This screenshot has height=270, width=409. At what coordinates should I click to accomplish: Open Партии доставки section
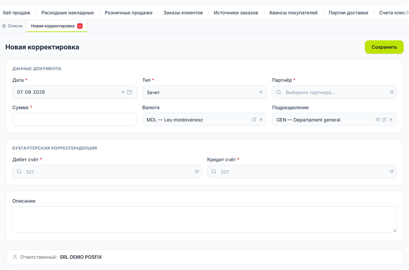pyautogui.click(x=348, y=13)
